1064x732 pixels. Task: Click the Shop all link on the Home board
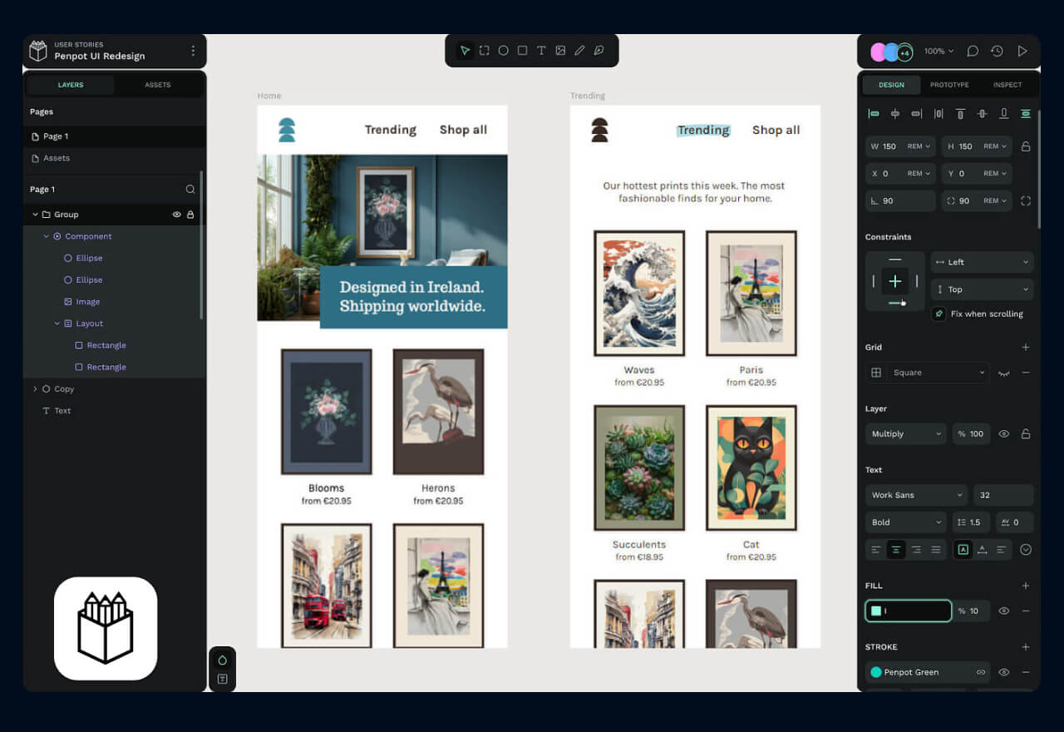point(463,130)
